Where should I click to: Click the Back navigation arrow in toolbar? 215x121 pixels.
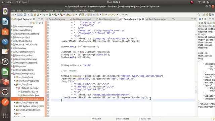(x=114, y=15)
